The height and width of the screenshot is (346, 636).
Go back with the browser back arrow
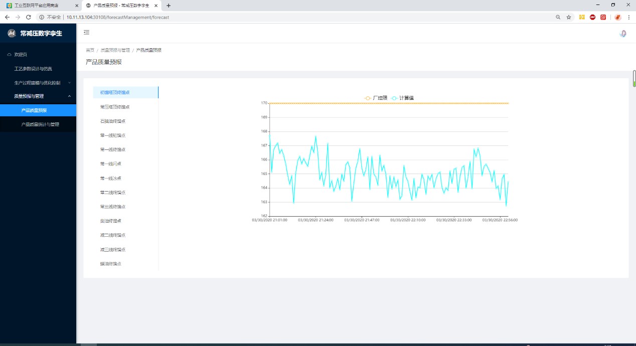(x=7, y=17)
